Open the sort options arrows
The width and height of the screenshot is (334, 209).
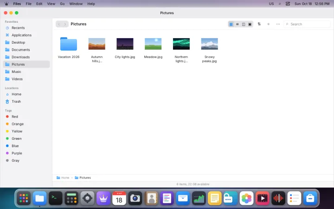point(259,24)
